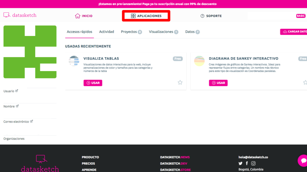Screen dimensions: 307x172
Task: Open the Visualizaciones tab
Action: pos(163,32)
